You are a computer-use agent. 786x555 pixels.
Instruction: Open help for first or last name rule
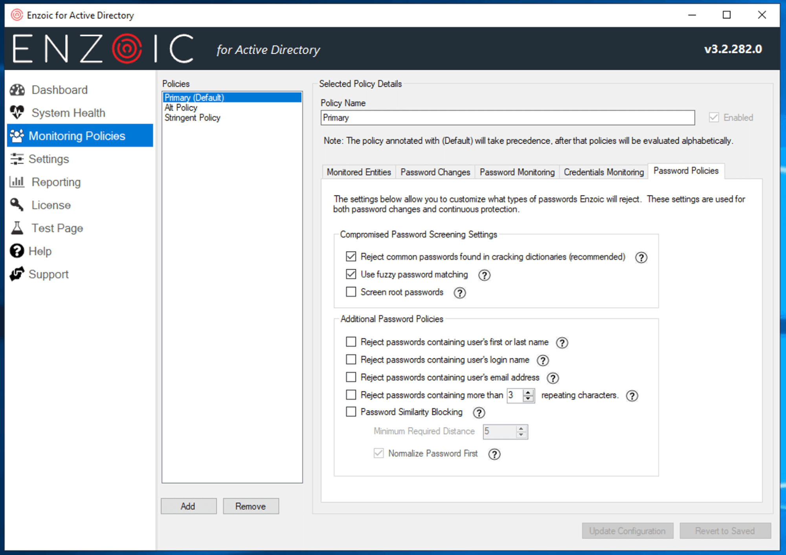(562, 343)
